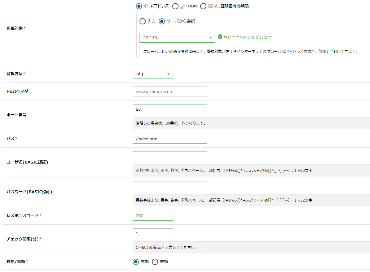Select the port number field containing 80
Screen dimensions: 370x272
coord(170,109)
